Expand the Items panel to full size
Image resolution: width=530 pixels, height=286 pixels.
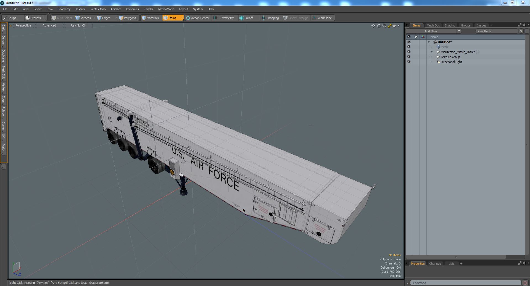[x=520, y=25]
